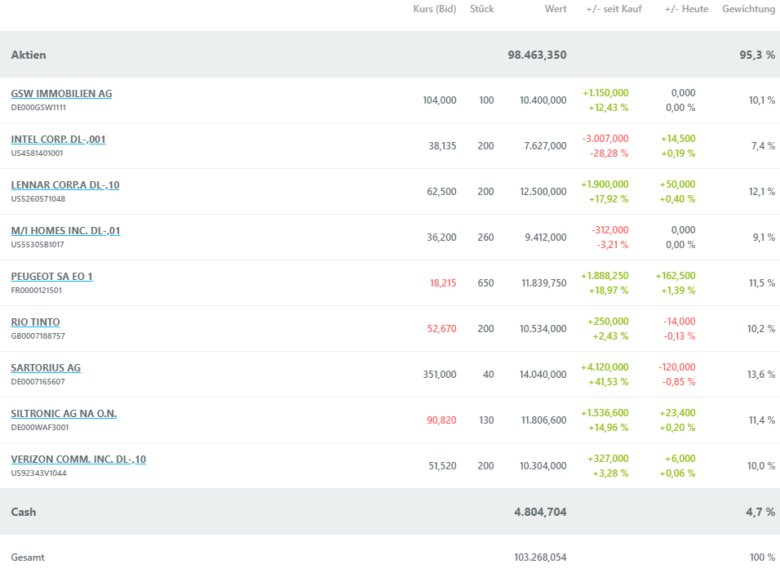Click the Wert column header

556,9
